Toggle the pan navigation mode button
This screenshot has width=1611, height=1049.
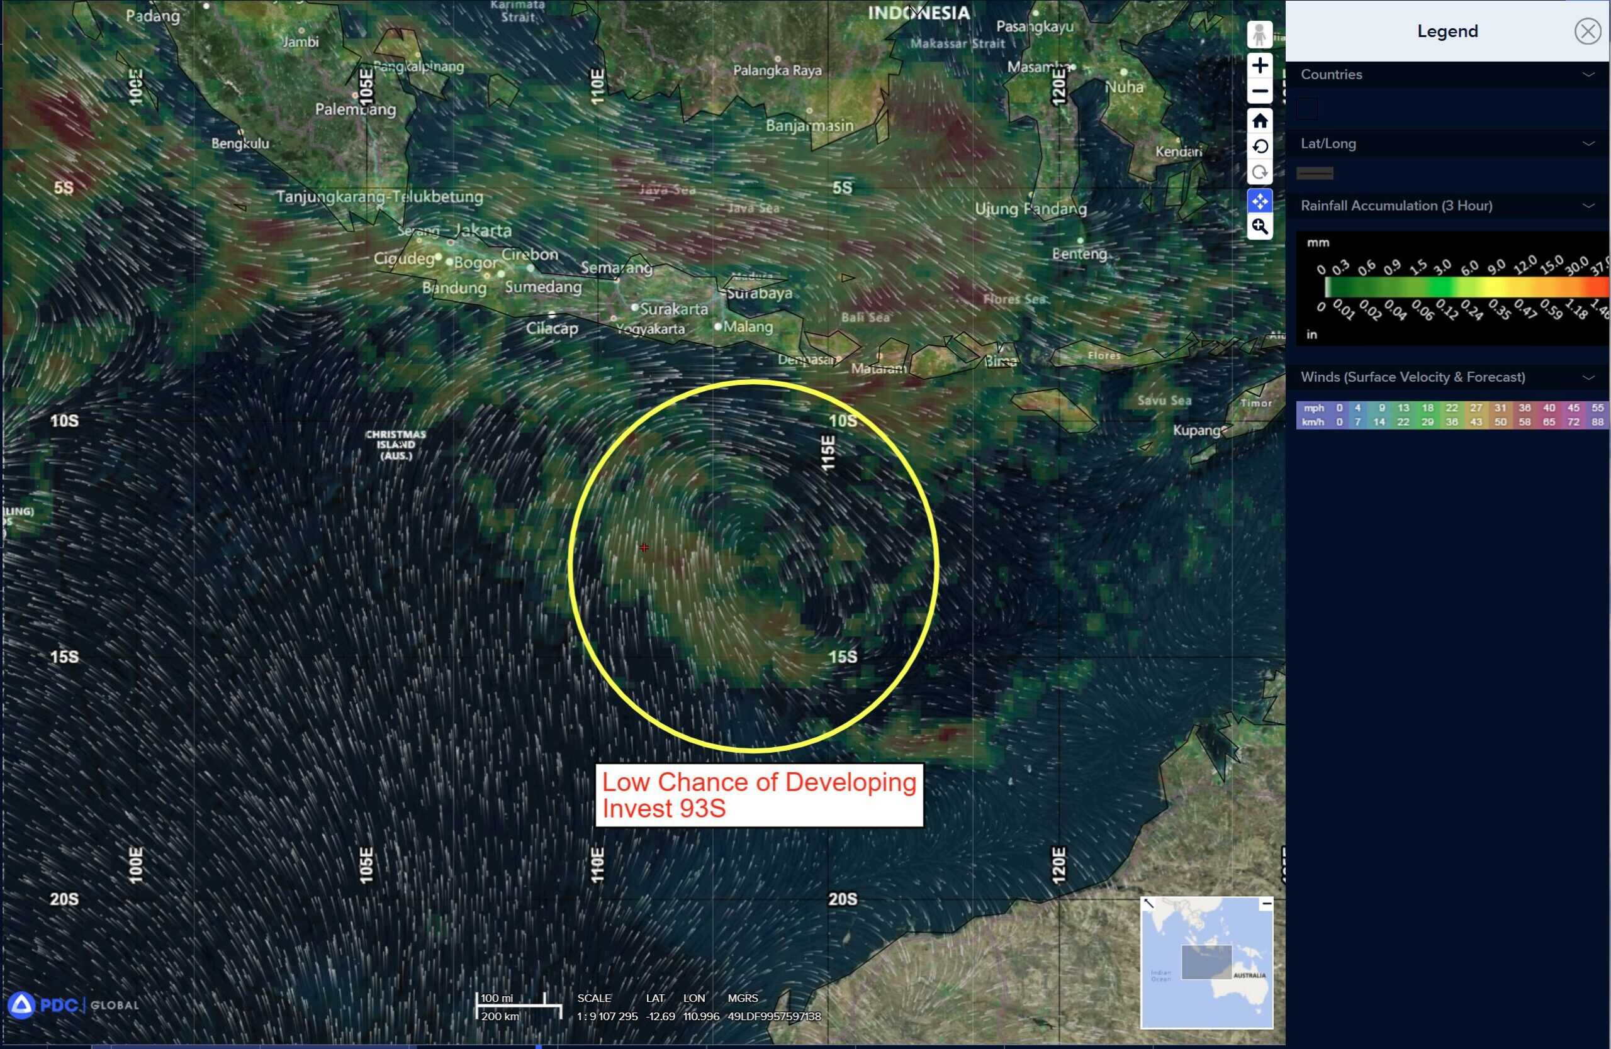pyautogui.click(x=1259, y=201)
